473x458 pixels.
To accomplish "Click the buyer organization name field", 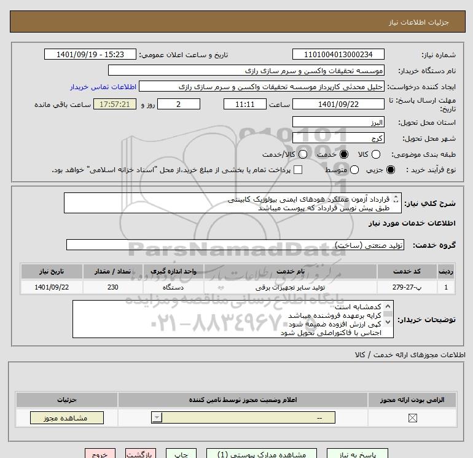I will pyautogui.click(x=246, y=70).
